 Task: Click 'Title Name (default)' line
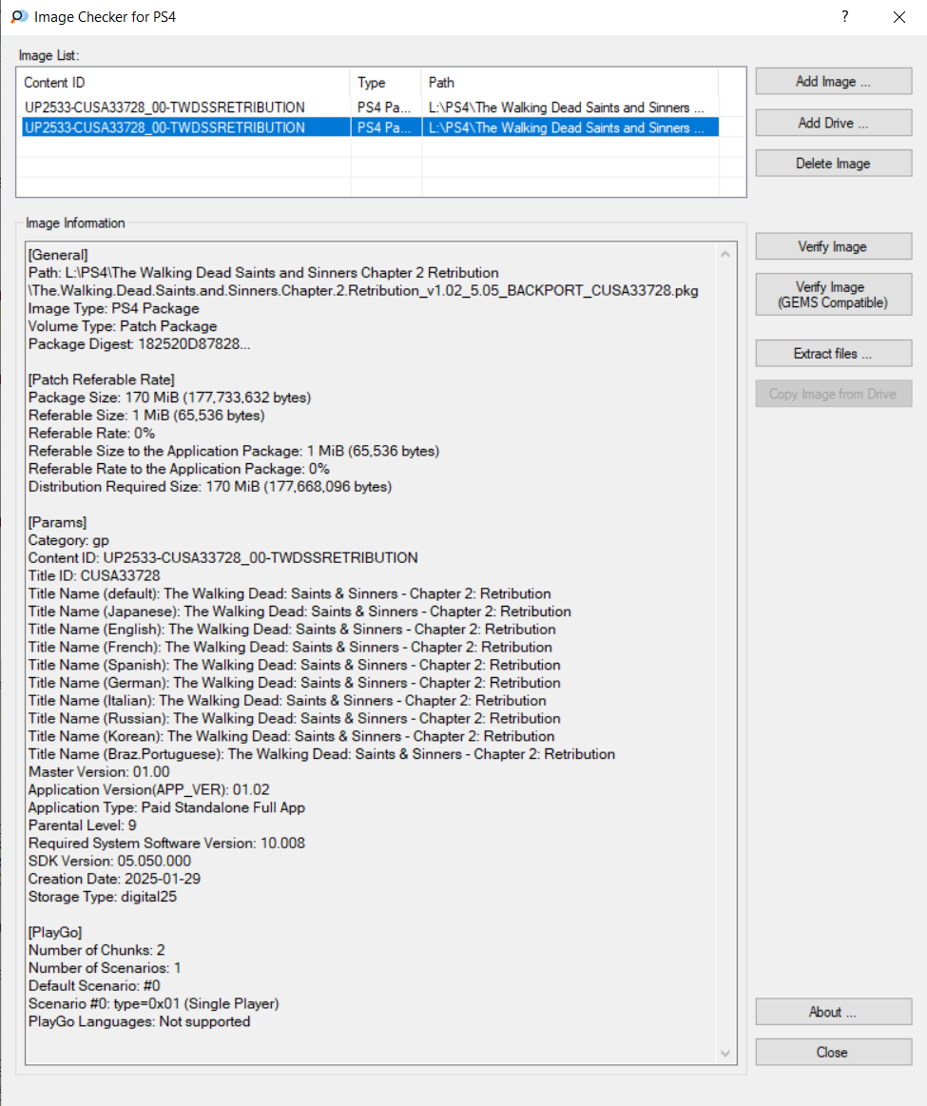point(290,594)
